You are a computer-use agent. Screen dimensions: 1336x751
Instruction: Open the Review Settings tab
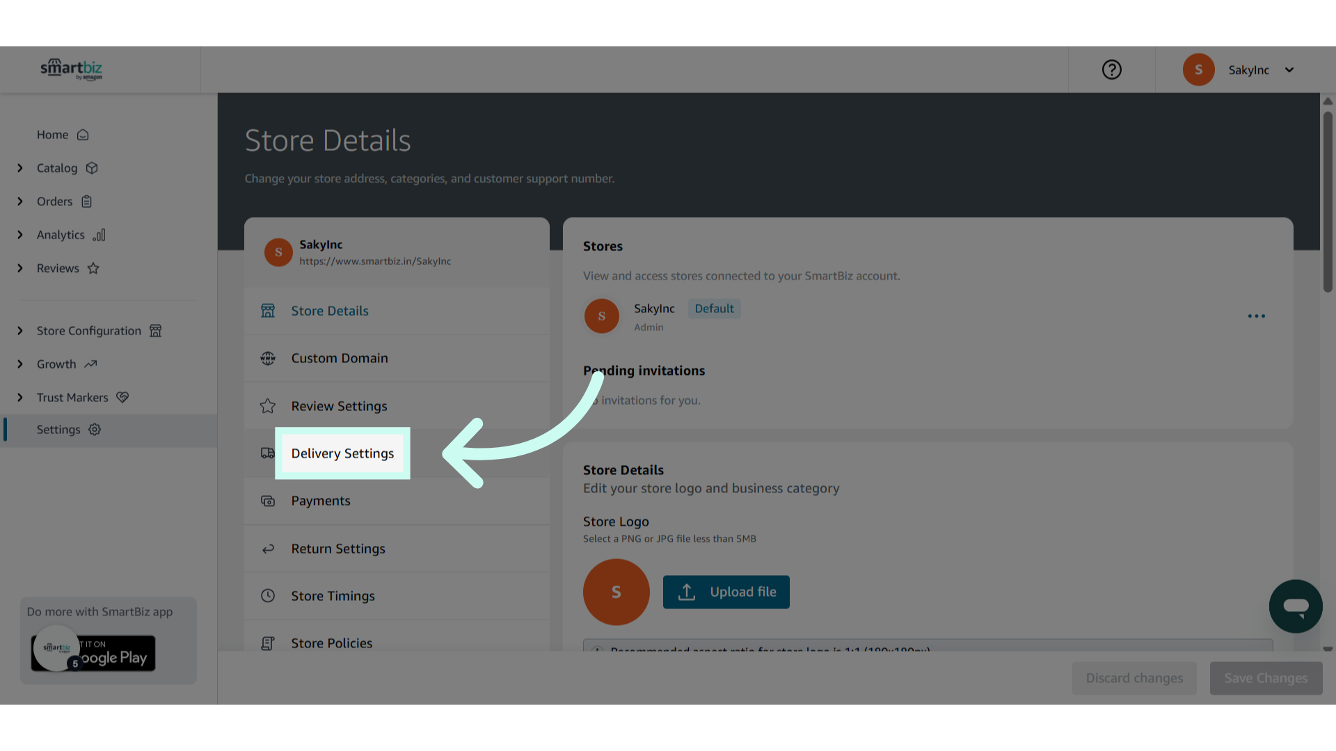397,406
